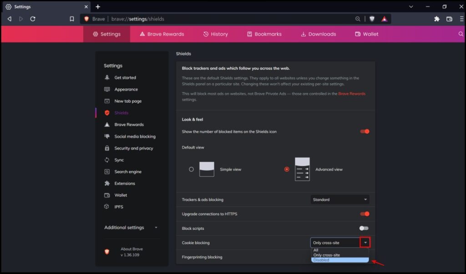466x274 pixels.
Task: Open the browser main menu icon
Action: click(x=461, y=19)
